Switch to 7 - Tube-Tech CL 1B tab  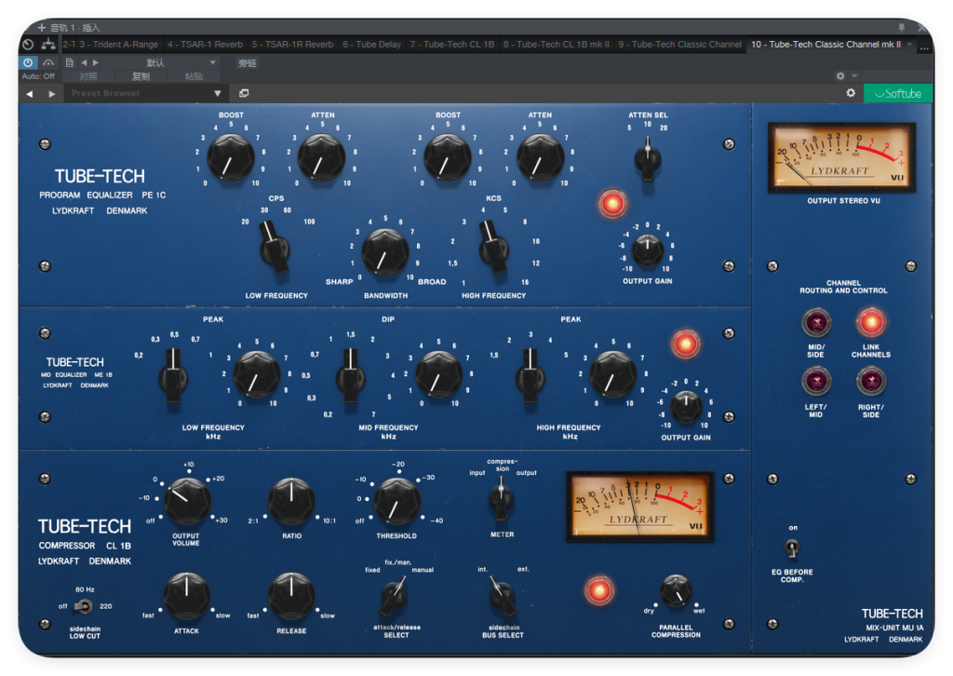pyautogui.click(x=451, y=45)
